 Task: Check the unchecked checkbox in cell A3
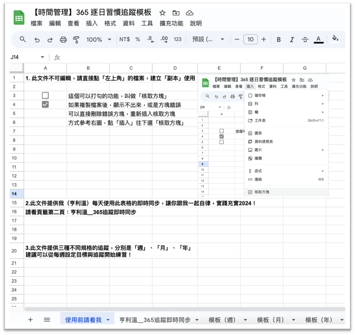(x=46, y=96)
